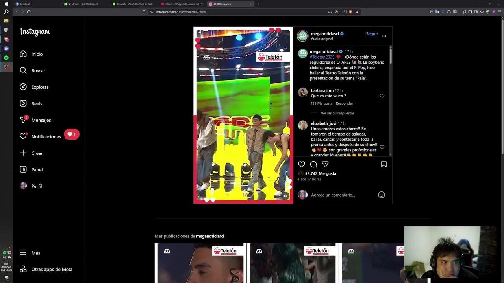The width and height of the screenshot is (504, 283).
Task: Open Perfil avatar in sidebar
Action: point(23,186)
